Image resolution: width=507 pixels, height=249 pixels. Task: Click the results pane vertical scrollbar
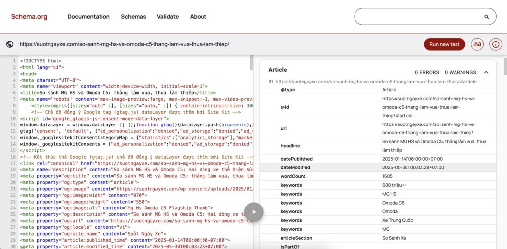506,66
